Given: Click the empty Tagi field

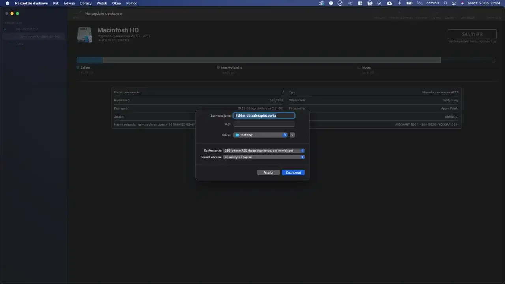Looking at the screenshot, I should (x=264, y=124).
